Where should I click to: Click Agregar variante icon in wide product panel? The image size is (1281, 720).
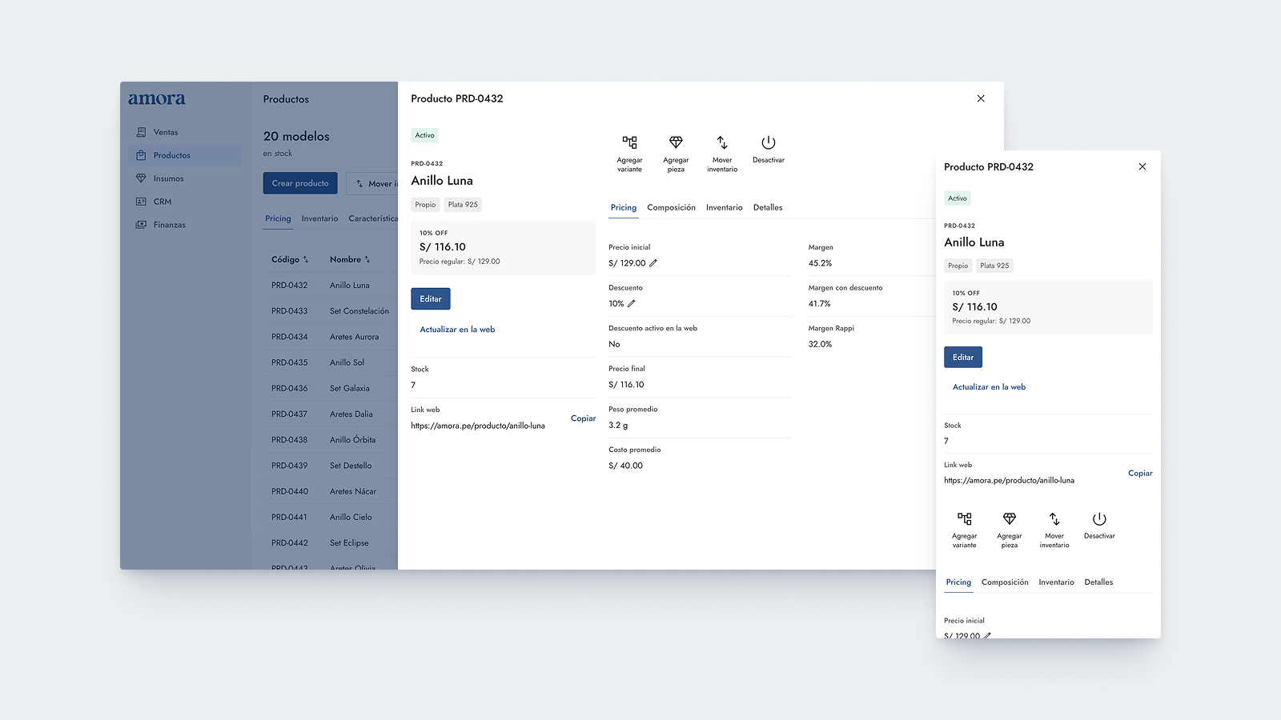[630, 142]
